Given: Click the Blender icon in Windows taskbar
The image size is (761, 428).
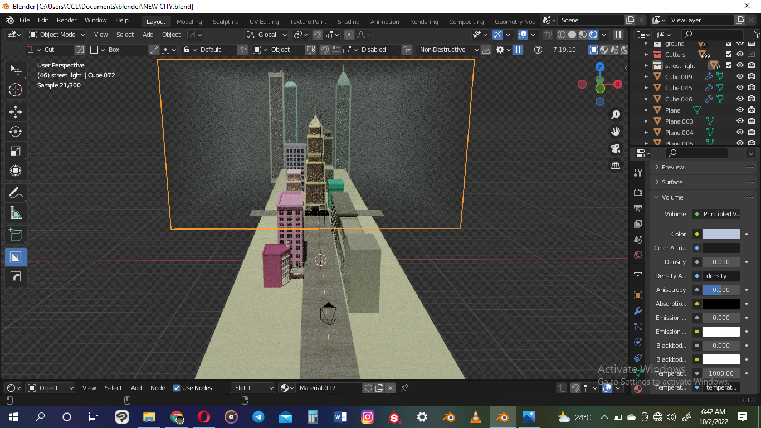Looking at the screenshot, I should 503,417.
